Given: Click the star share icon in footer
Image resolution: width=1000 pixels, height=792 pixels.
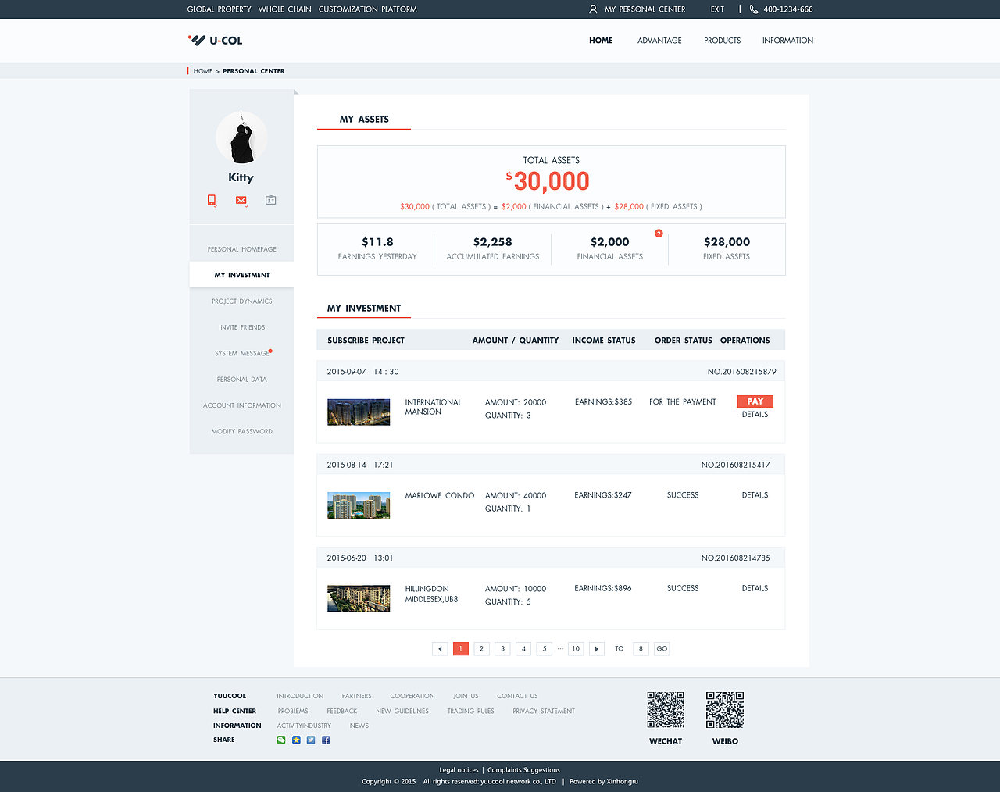Looking at the screenshot, I should 296,740.
